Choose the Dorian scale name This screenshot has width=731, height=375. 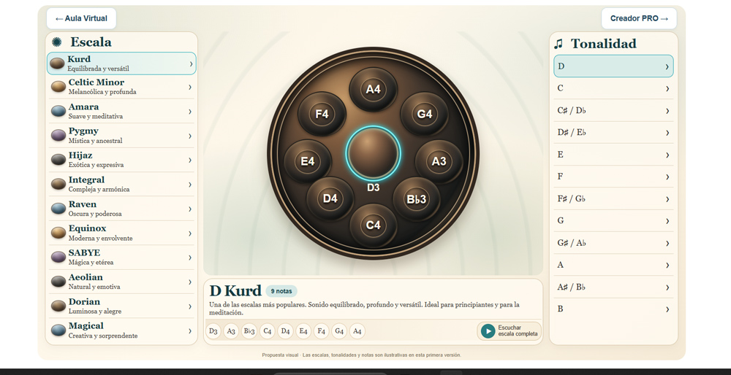point(84,301)
